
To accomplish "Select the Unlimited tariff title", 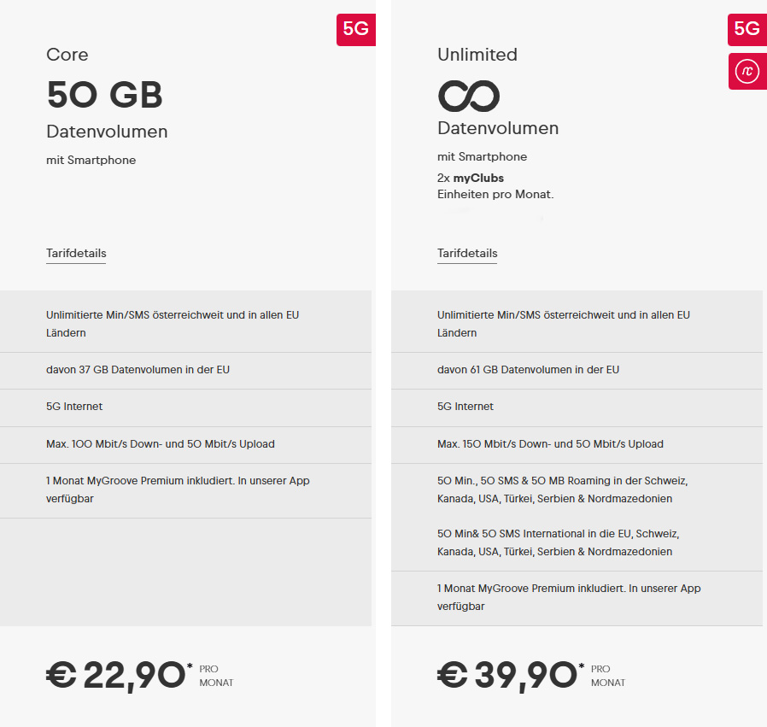I will (477, 55).
